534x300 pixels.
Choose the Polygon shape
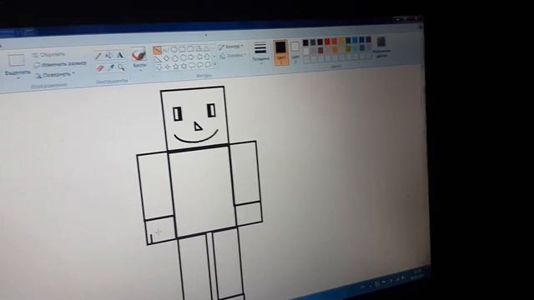199,48
